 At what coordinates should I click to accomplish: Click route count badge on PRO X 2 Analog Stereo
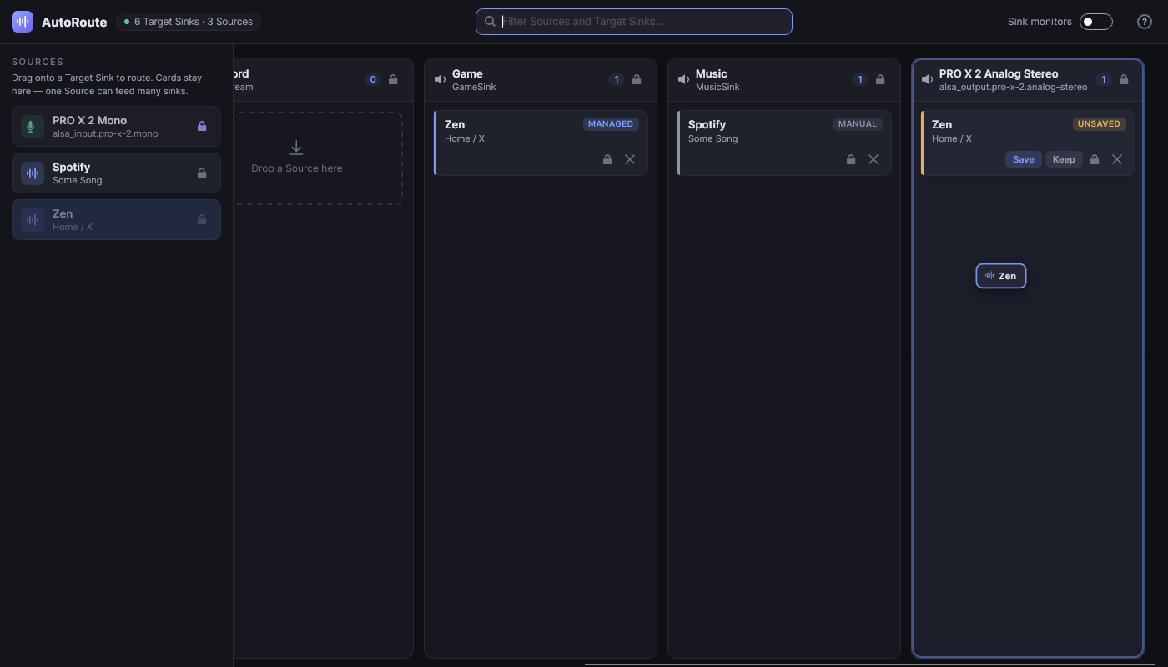pos(1104,79)
